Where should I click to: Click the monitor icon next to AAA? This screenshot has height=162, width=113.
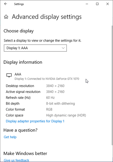[9, 75]
